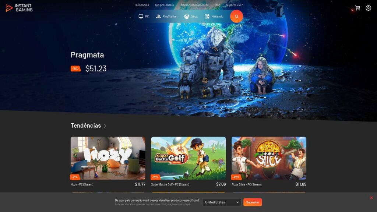Click the Submeter button

tap(253, 202)
